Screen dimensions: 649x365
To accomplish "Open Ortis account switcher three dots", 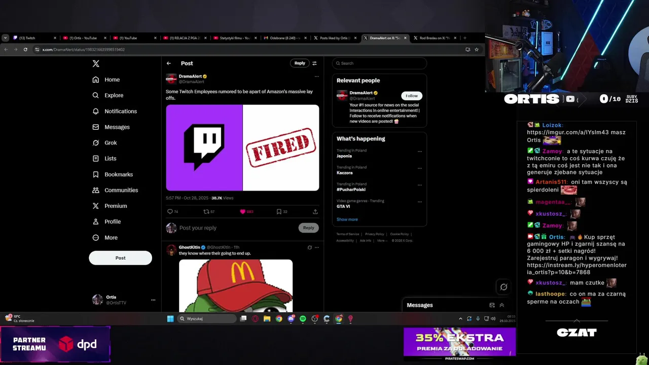I will coord(153,300).
